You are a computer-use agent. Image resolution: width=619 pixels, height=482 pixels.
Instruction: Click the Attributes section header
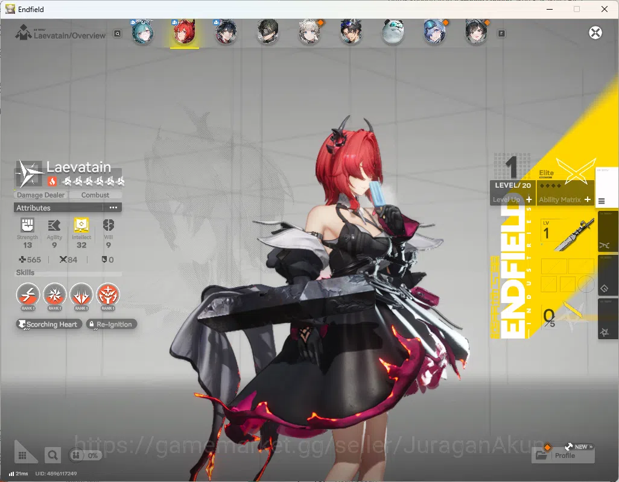click(68, 208)
